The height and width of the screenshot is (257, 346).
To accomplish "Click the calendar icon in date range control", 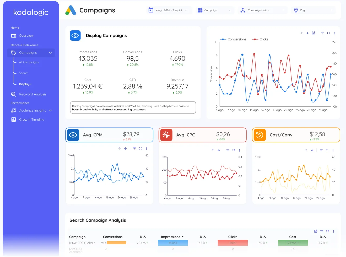I will (151, 10).
